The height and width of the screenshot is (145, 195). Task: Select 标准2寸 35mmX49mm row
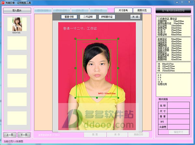170,32
